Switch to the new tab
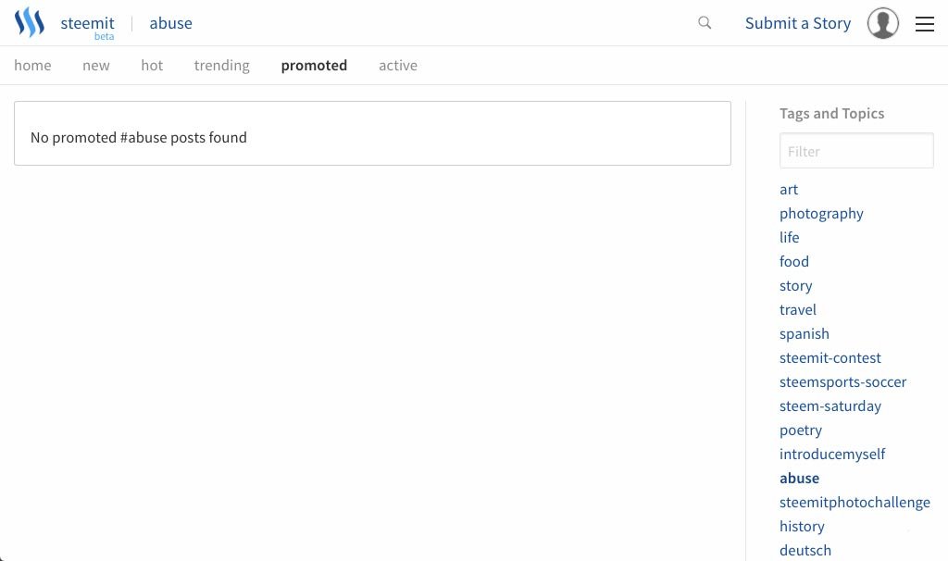This screenshot has height=561, width=948. click(x=96, y=66)
